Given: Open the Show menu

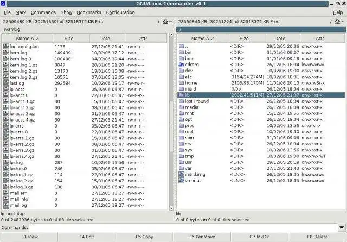Looking at the screenshot, I should [66, 12].
